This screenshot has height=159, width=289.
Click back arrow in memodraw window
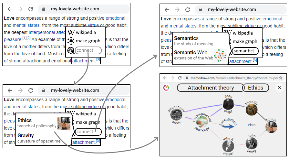pos(165,78)
